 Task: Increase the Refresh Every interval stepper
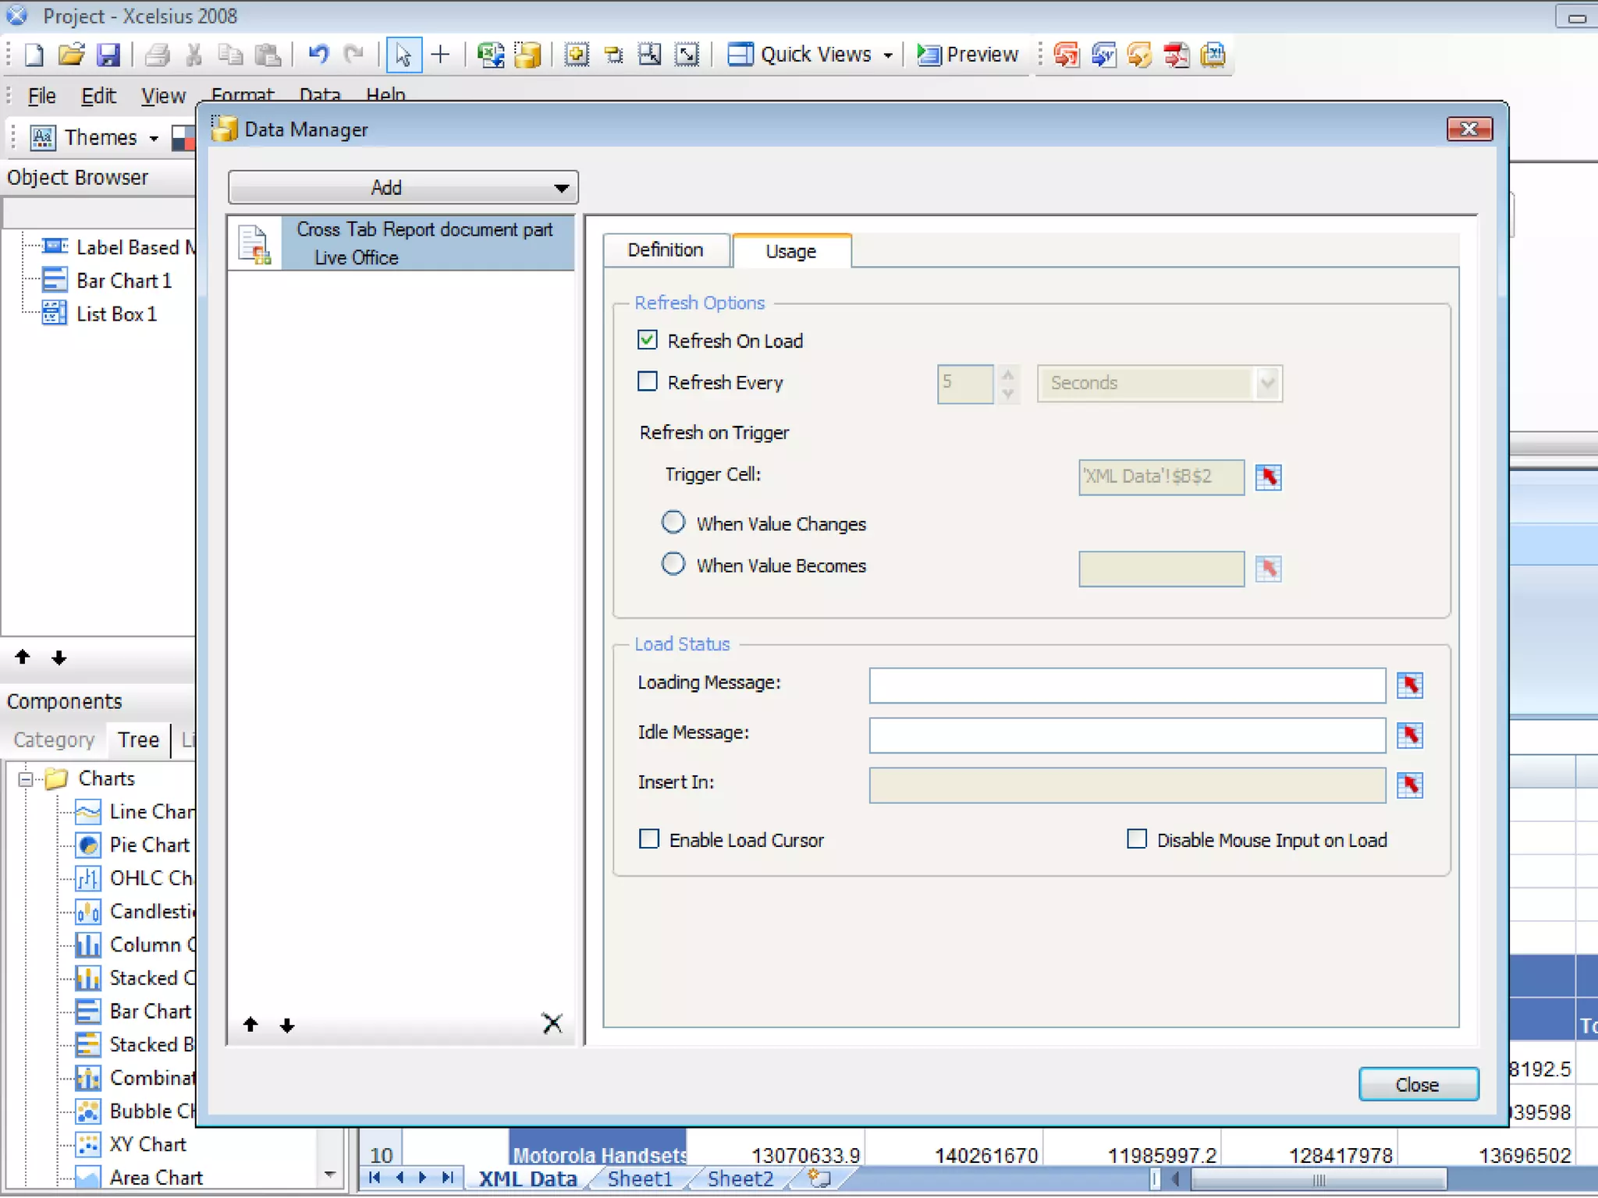(1007, 374)
